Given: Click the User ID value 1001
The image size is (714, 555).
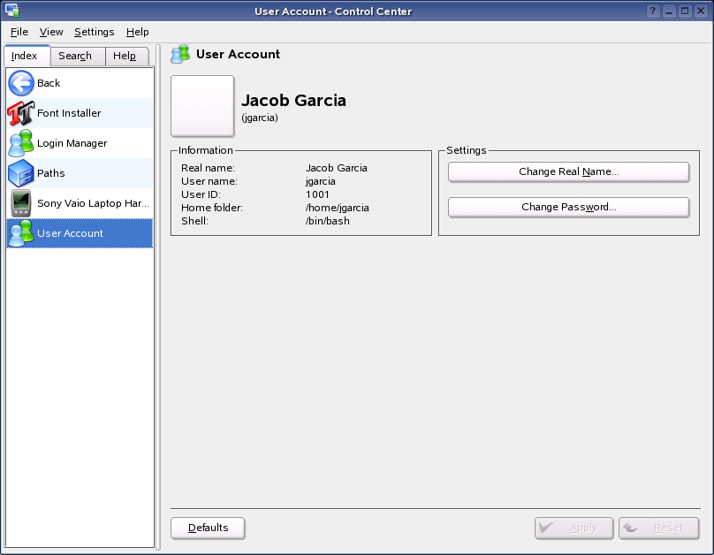Looking at the screenshot, I should [x=317, y=194].
